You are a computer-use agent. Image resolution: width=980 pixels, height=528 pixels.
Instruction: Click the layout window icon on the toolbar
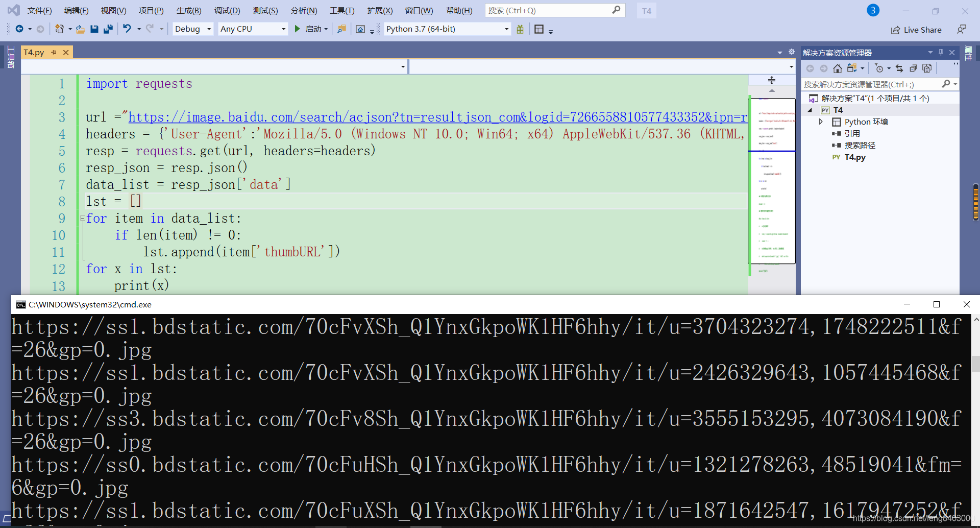539,29
